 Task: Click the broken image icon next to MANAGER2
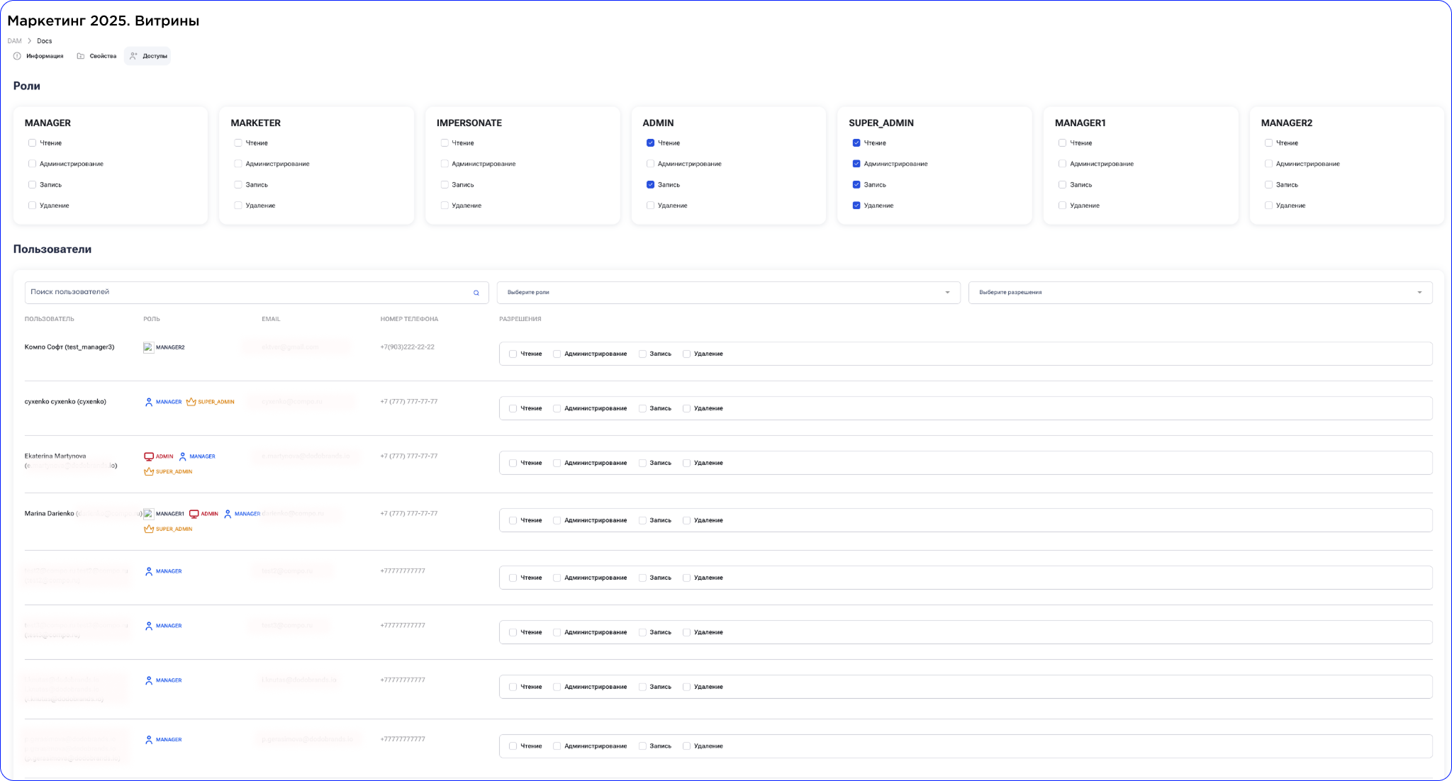149,347
